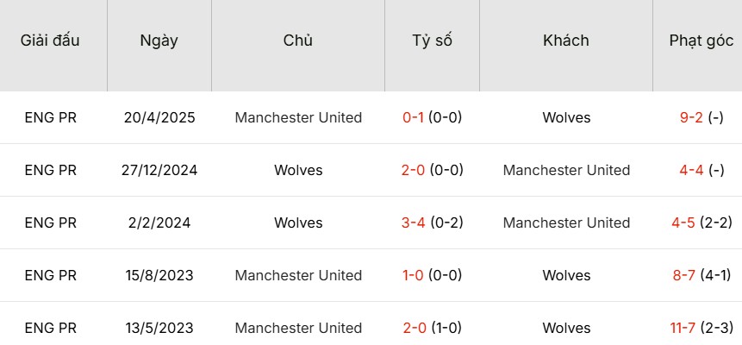The width and height of the screenshot is (742, 345).
Task: Select the 'Chủ' column header
Action: click(x=297, y=41)
